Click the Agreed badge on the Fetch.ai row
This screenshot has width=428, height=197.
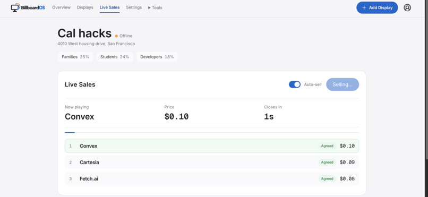(x=327, y=179)
